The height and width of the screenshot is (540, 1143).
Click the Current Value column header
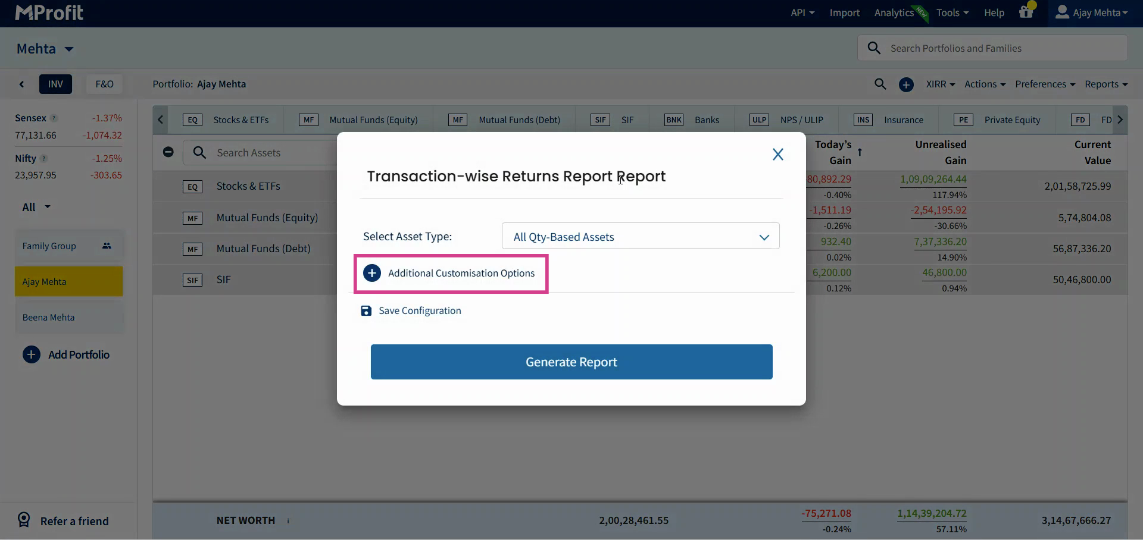(x=1092, y=152)
